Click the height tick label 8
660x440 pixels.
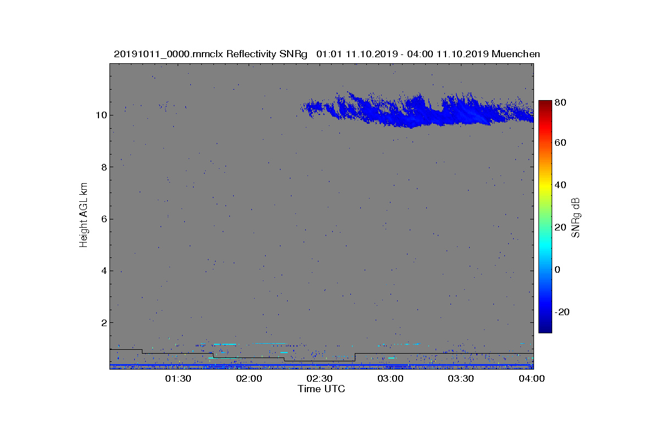(x=103, y=167)
